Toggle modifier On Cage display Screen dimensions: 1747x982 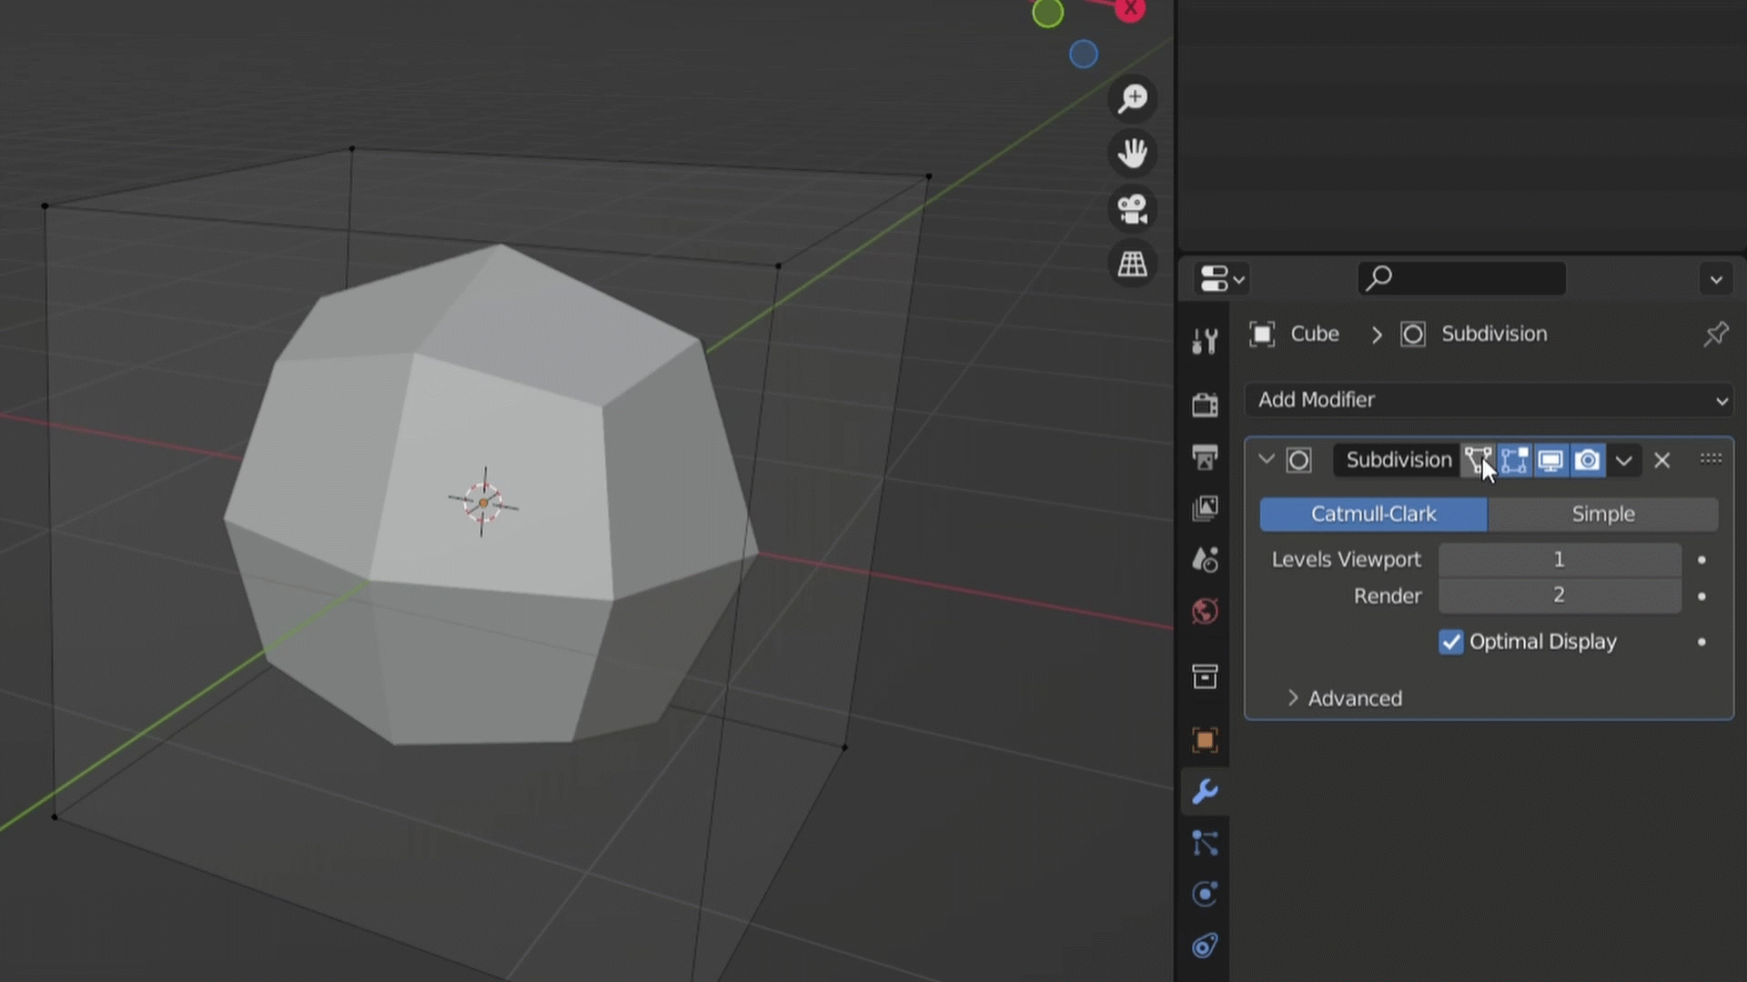[1477, 460]
